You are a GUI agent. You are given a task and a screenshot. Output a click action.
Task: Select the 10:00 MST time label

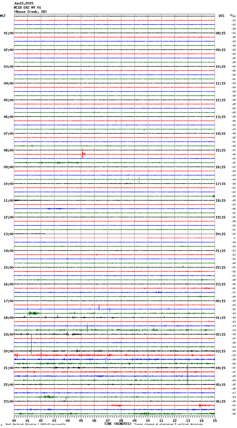coord(9,184)
